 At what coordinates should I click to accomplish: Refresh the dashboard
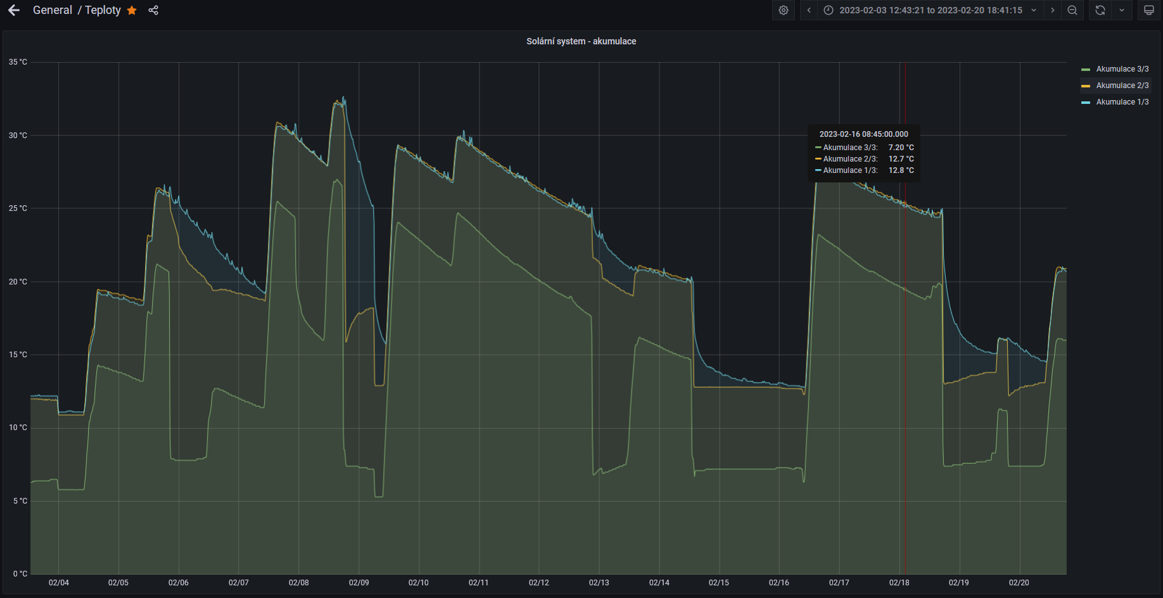click(1100, 10)
